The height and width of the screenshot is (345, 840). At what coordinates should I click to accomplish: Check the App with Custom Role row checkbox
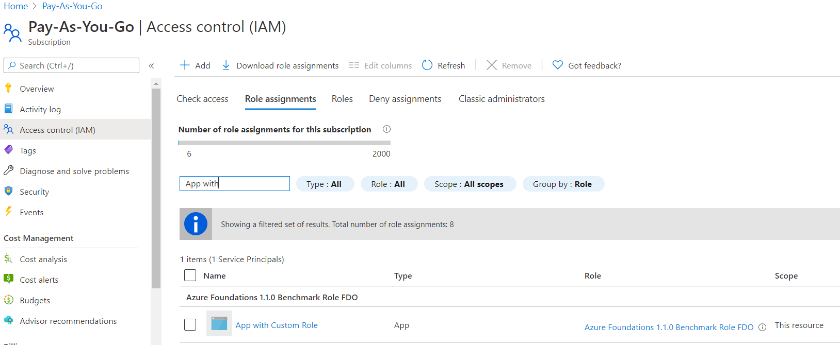coord(190,325)
